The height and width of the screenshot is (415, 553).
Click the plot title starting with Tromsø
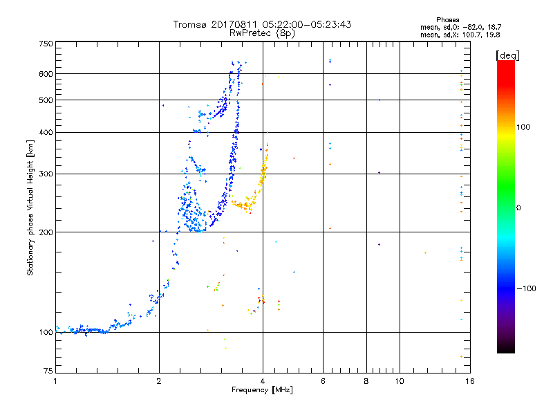[262, 24]
